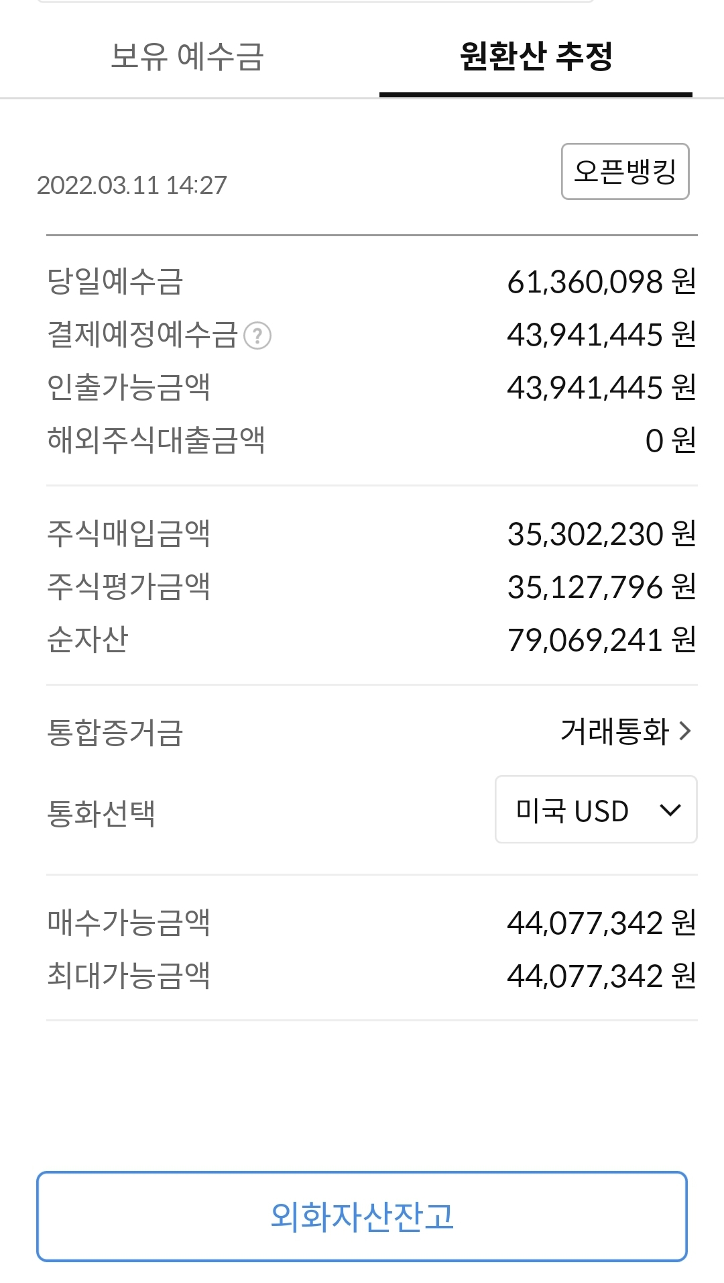Image resolution: width=724 pixels, height=1283 pixels.
Task: Click the 61,360,098 원 amount
Action: [601, 282]
